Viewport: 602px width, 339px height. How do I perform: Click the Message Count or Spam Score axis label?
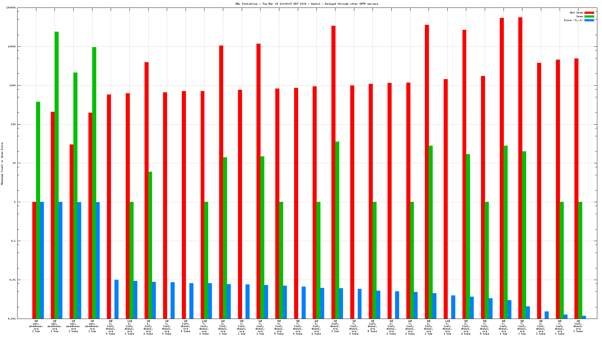tap(2, 163)
